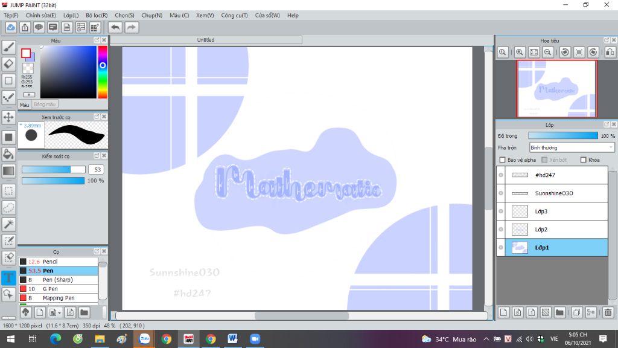
Task: Enable Khóa lock checkbox
Action: [584, 159]
